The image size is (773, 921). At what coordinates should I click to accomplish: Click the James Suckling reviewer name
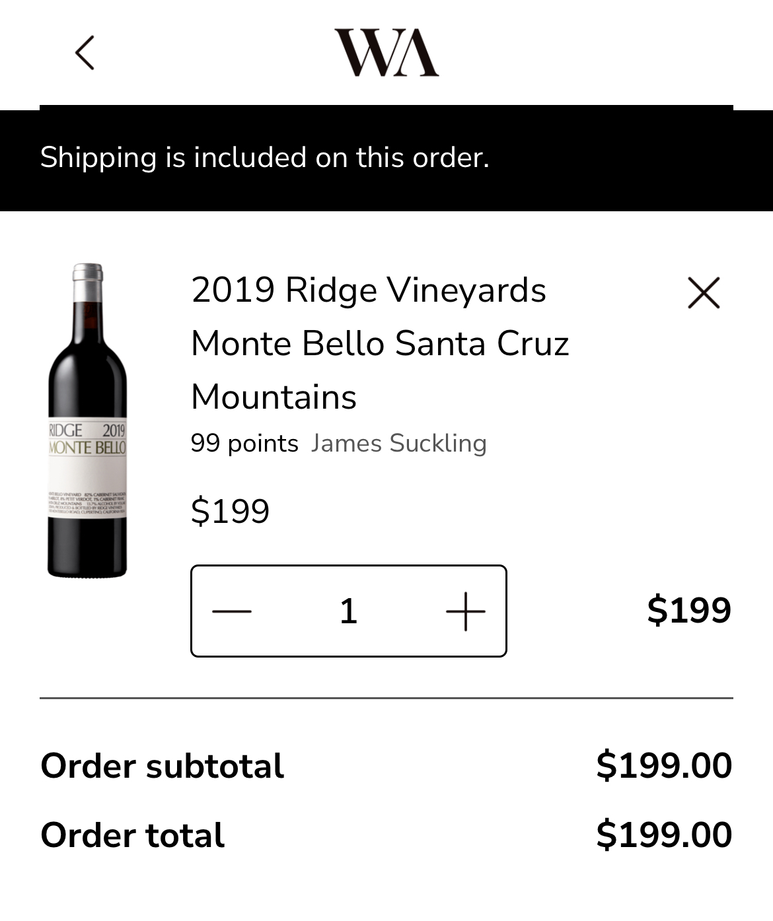click(398, 443)
